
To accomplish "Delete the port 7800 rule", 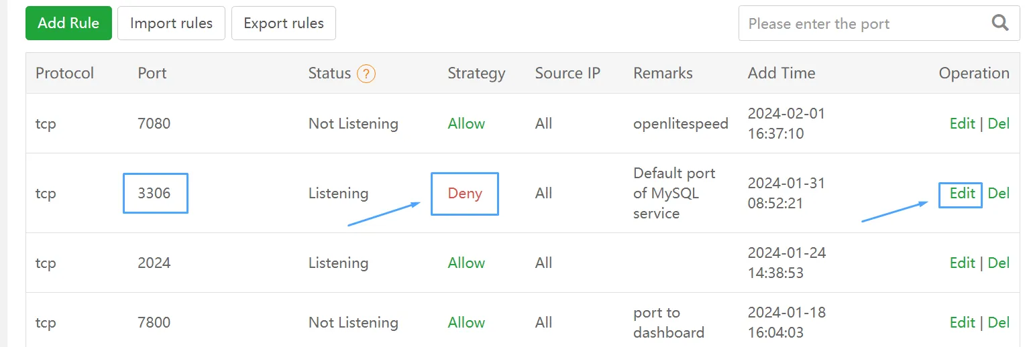I will coord(998,322).
